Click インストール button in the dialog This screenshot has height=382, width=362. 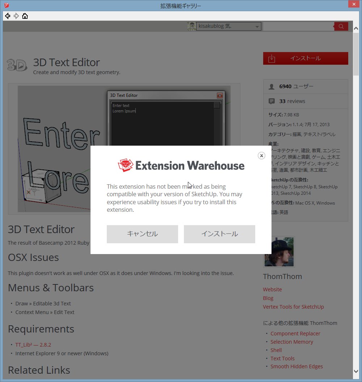point(219,234)
